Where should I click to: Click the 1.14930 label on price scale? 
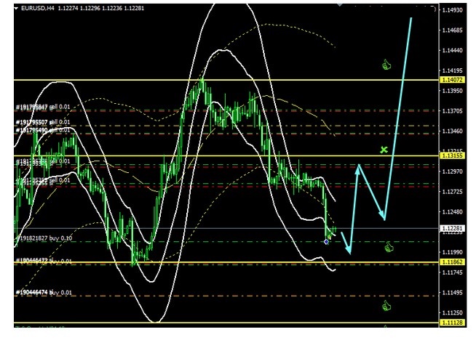point(454,10)
